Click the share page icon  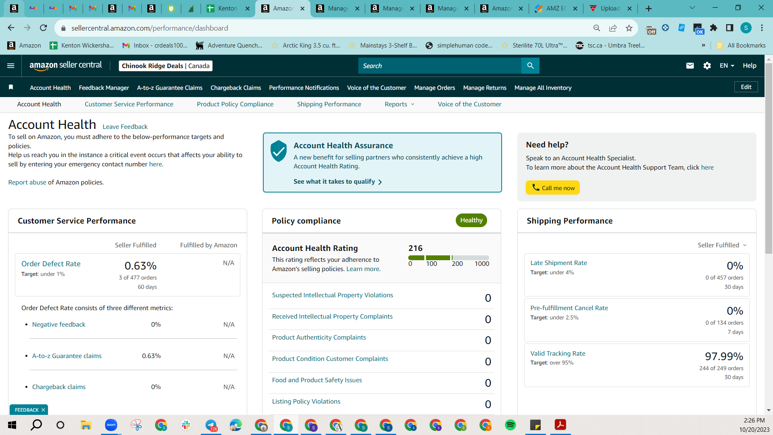click(613, 28)
